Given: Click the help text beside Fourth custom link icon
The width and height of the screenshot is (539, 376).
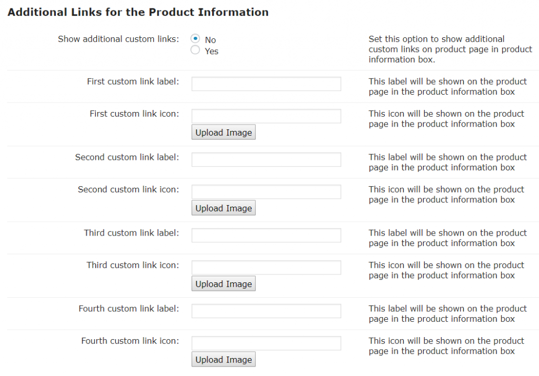Looking at the screenshot, I should [x=446, y=346].
